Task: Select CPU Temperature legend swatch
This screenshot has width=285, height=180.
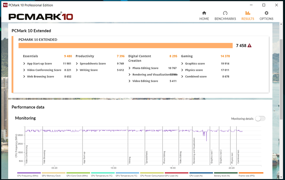Action: pos(103,173)
